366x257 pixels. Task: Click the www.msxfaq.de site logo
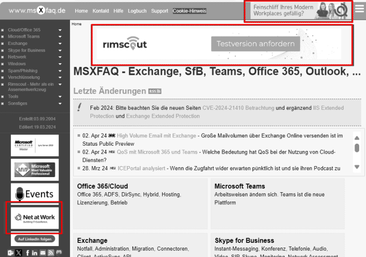(x=37, y=10)
